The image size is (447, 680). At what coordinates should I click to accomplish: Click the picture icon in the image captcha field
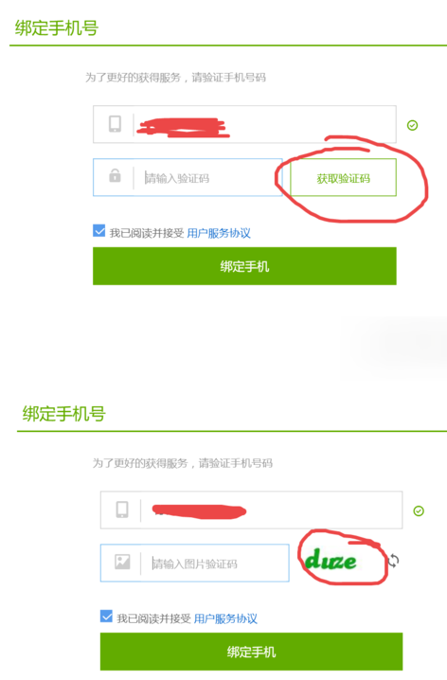pos(122,562)
